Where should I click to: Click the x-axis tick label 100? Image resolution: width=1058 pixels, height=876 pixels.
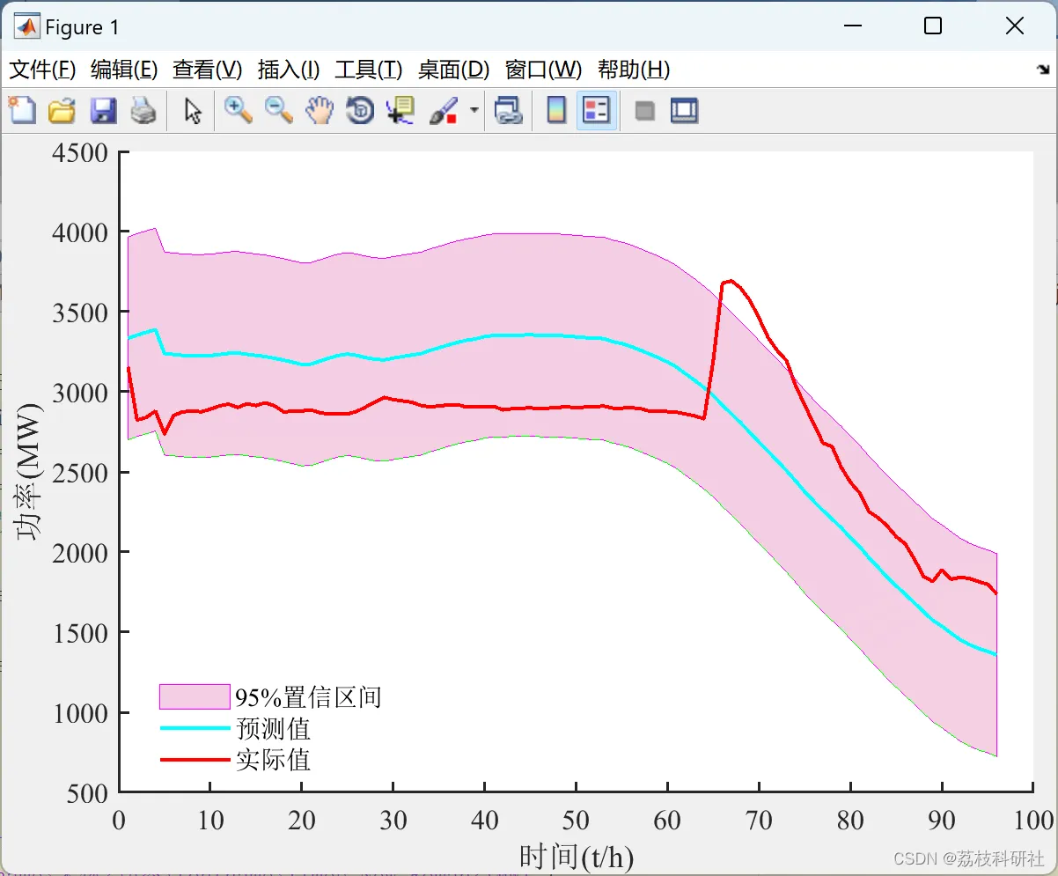[1032, 821]
